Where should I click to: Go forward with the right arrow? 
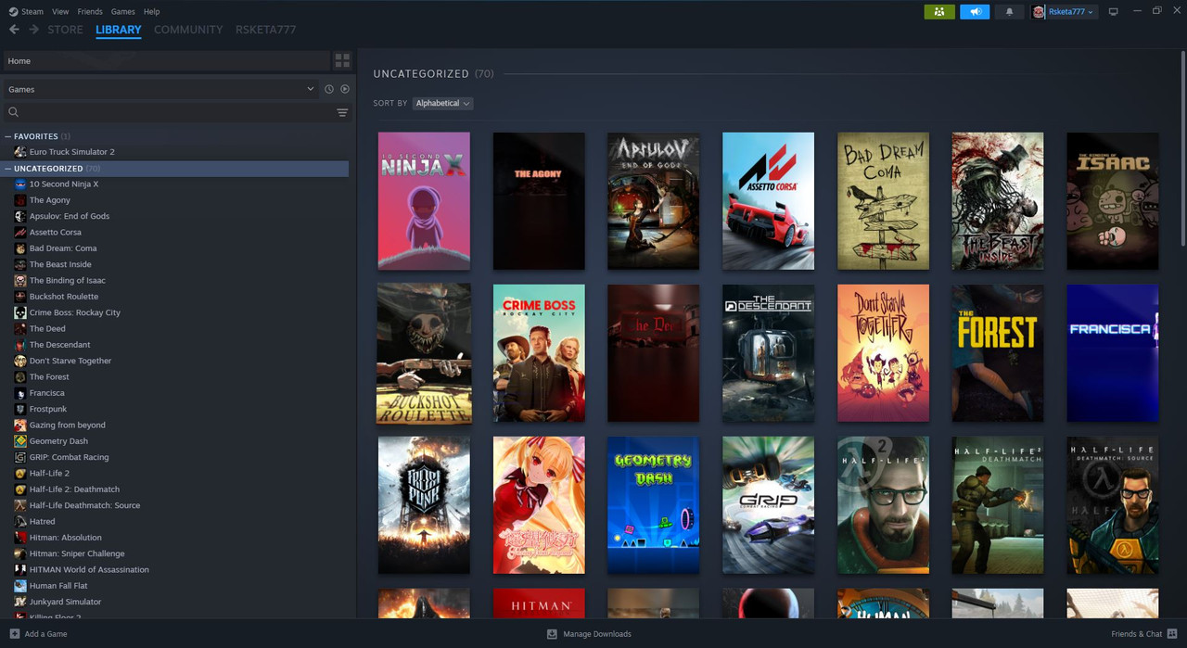coord(34,30)
